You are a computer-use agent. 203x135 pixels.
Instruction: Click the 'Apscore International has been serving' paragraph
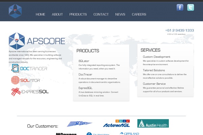pyautogui.click(x=35, y=57)
